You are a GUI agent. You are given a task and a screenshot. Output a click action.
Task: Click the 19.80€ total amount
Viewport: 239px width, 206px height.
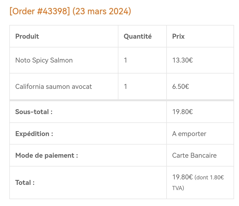pos(182,177)
